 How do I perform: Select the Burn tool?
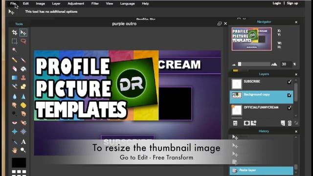coord(23,114)
